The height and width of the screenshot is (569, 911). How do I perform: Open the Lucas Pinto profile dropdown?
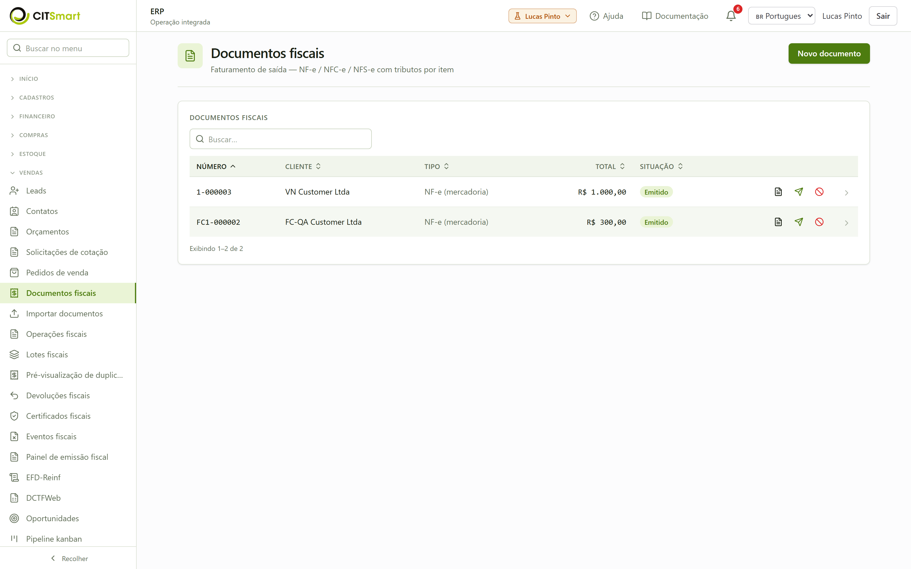coord(542,16)
